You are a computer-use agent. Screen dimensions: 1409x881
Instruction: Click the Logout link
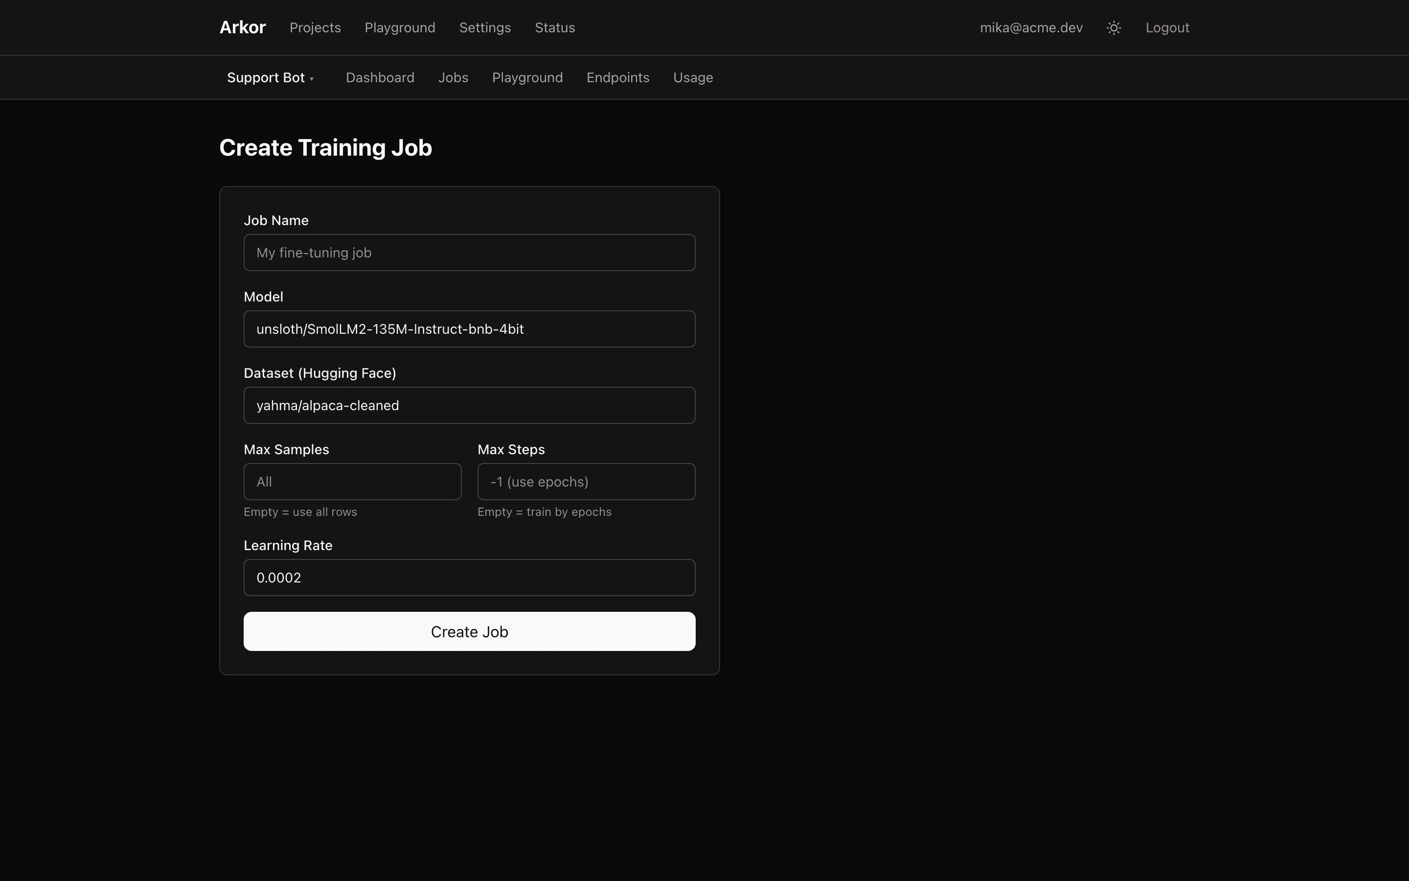click(1167, 27)
